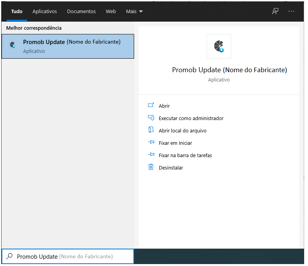Image resolution: width=308 pixels, height=266 pixels.
Task: Select Fixar em Iniciar
Action: [x=175, y=143]
